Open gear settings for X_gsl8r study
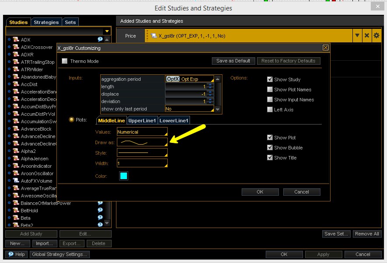387x263 pixels. [376, 35]
